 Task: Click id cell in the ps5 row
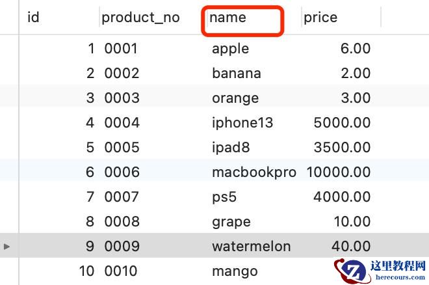click(x=90, y=197)
